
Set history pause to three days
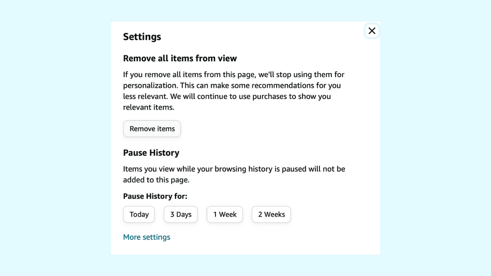181,214
